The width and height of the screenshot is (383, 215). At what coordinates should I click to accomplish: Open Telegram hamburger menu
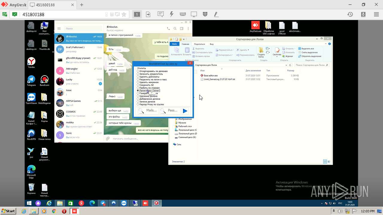click(x=59, y=28)
